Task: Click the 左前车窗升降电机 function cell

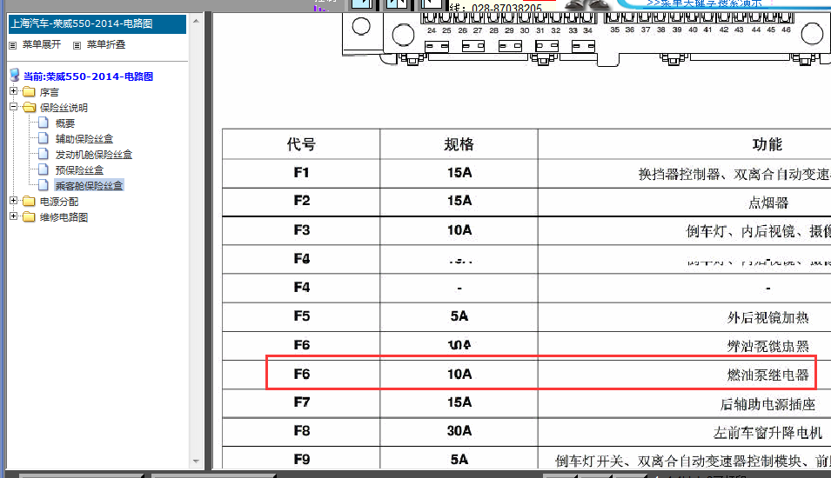Action: (x=768, y=433)
